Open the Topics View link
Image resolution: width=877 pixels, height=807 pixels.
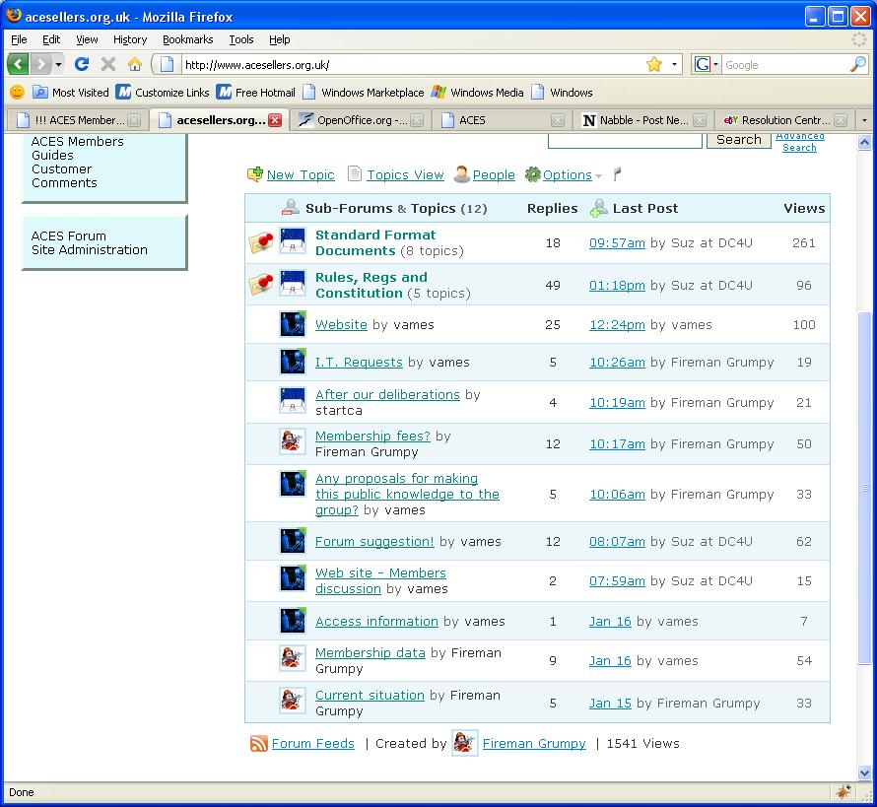click(x=405, y=174)
